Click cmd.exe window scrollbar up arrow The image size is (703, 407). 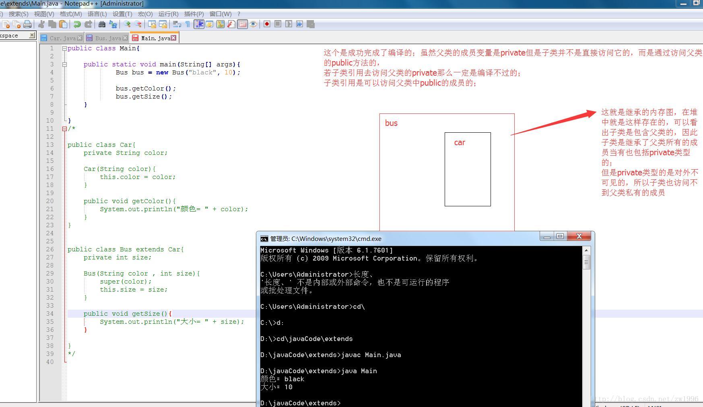[586, 250]
